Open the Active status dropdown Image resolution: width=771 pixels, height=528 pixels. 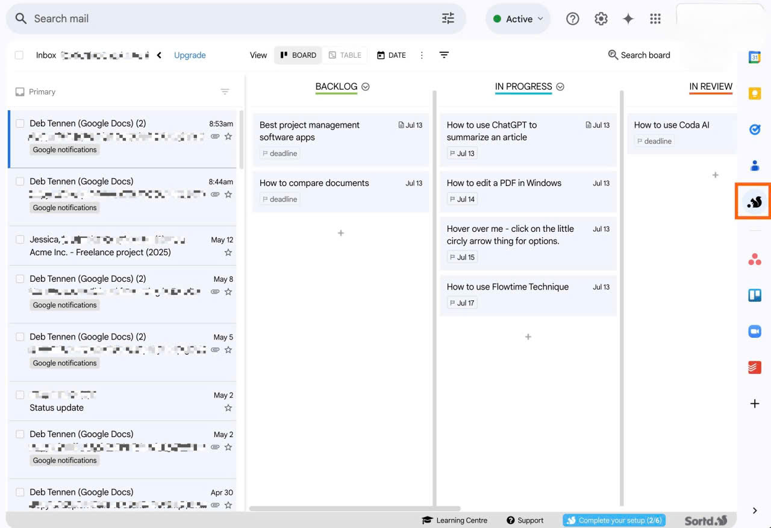[518, 19]
